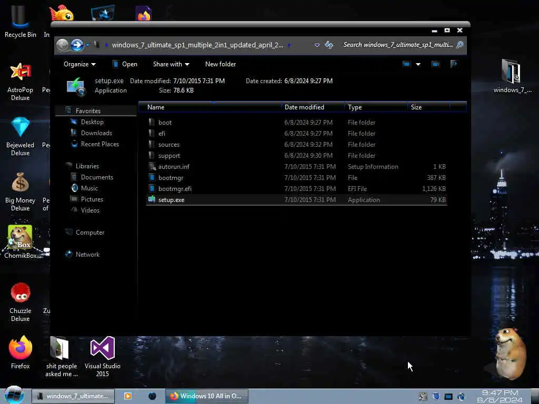Select the boot folder

[297, 122]
